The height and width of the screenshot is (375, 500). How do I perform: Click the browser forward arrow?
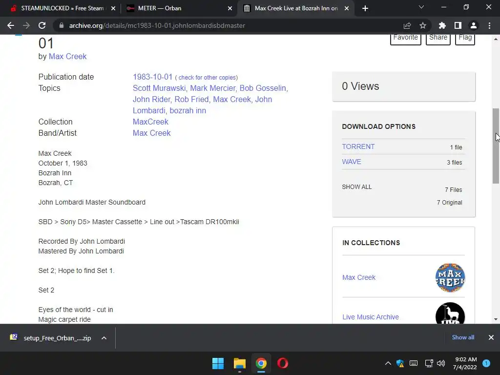[x=26, y=25]
